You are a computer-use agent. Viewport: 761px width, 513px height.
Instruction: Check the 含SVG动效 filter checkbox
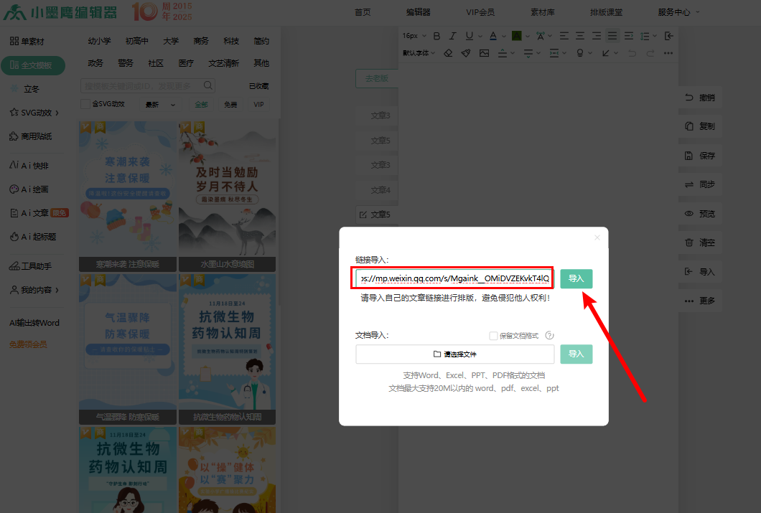point(85,104)
